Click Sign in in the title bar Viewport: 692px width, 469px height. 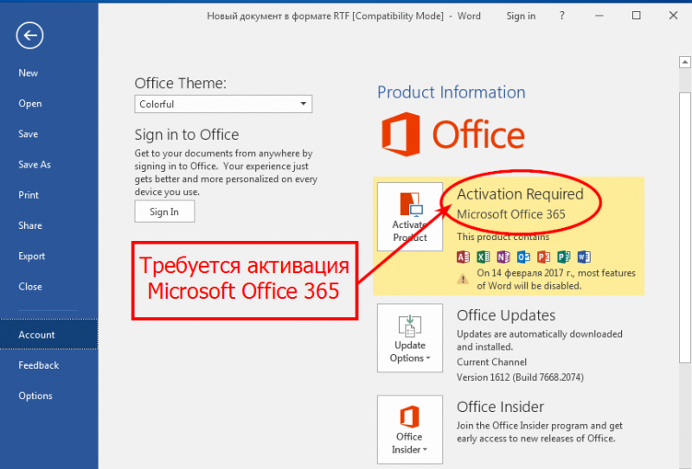click(x=521, y=16)
